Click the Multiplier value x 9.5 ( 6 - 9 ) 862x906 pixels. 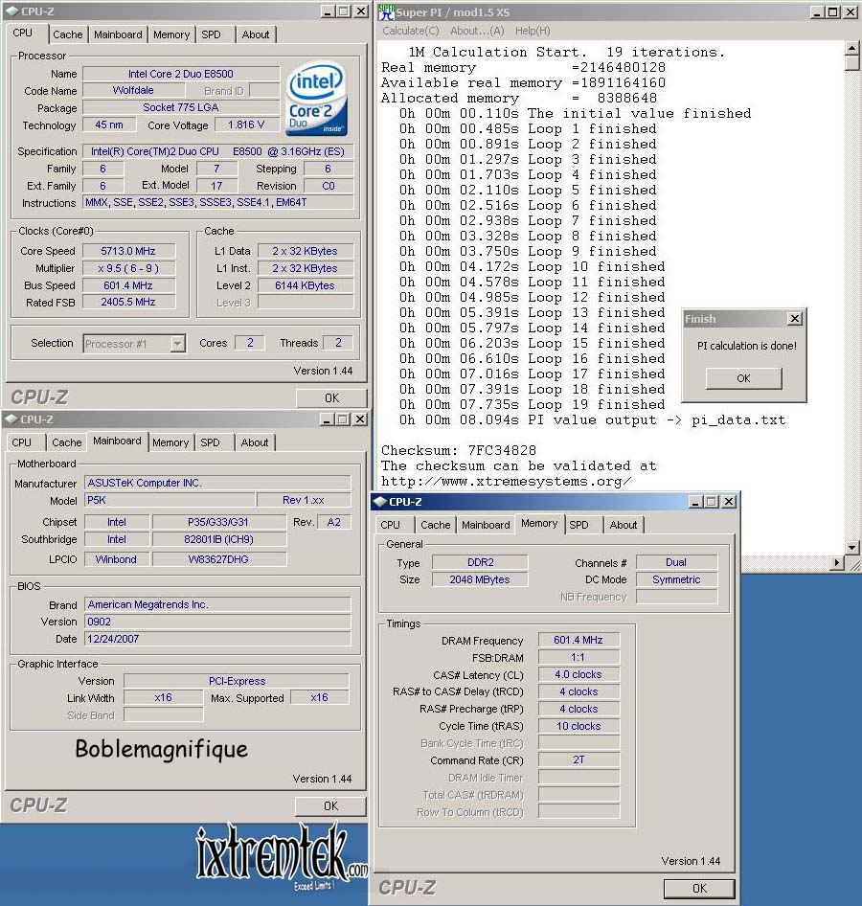tap(128, 269)
